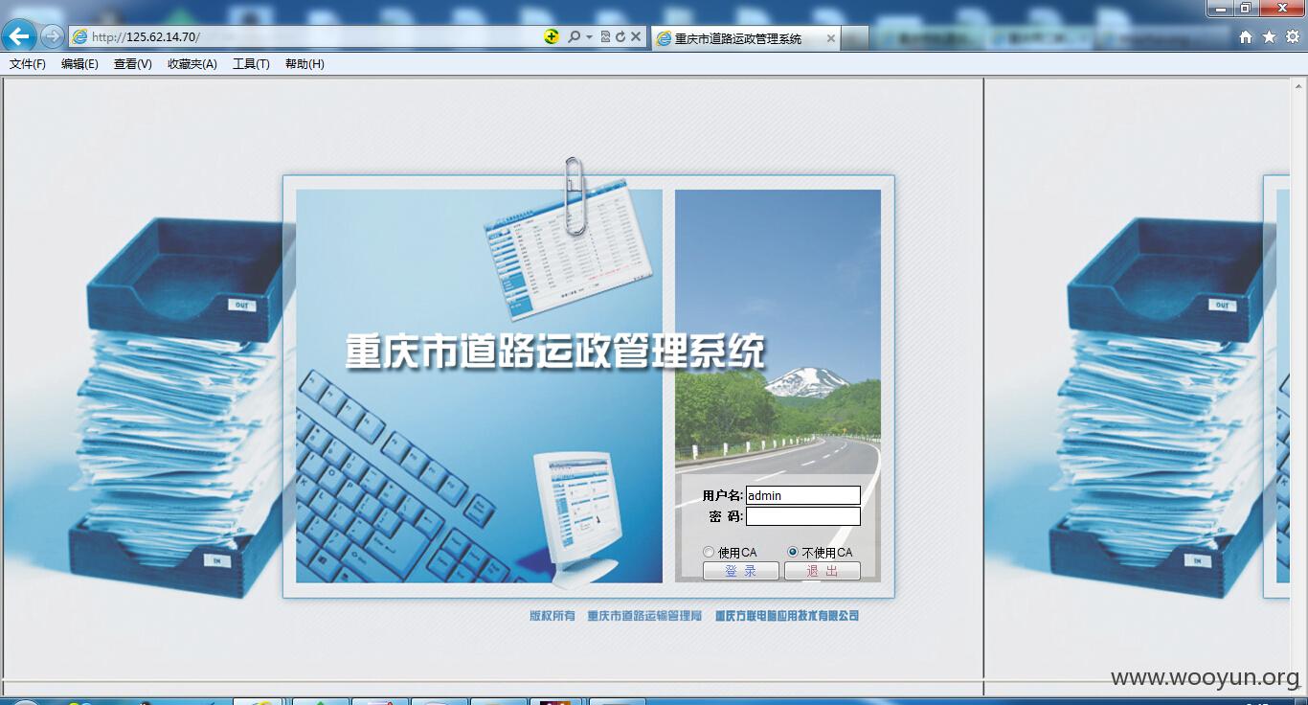Click the 登录 login button
The image size is (1308, 705).
pyautogui.click(x=741, y=571)
